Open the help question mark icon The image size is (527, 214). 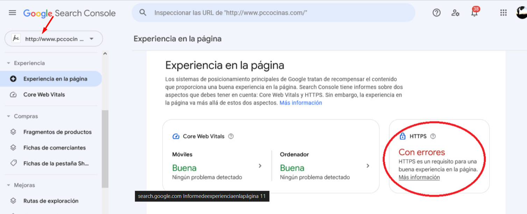(x=436, y=13)
